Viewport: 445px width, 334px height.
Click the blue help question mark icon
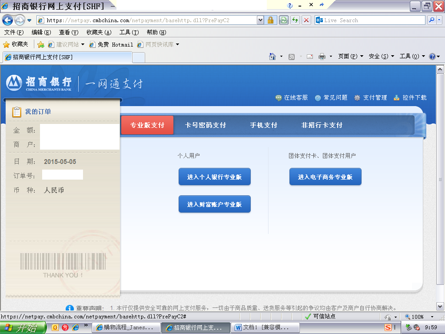coord(432,57)
